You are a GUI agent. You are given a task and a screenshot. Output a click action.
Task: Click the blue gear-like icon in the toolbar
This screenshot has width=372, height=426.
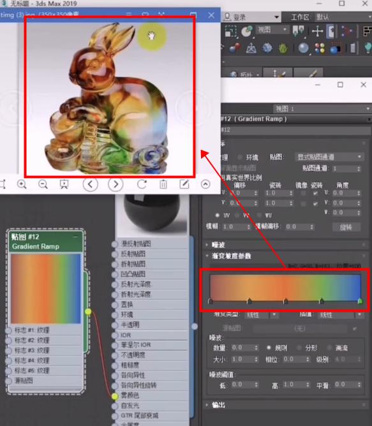click(x=267, y=48)
